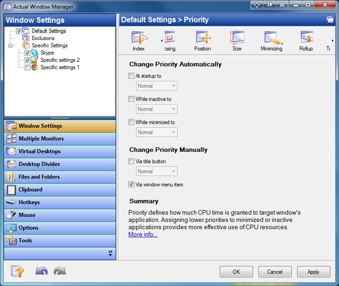Open the Position settings icon
This screenshot has width=339, height=286.
click(202, 41)
